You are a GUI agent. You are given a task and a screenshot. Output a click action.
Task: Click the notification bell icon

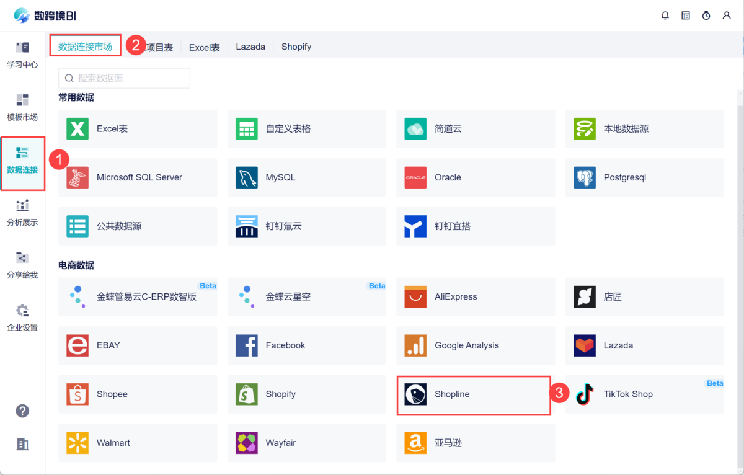[665, 16]
